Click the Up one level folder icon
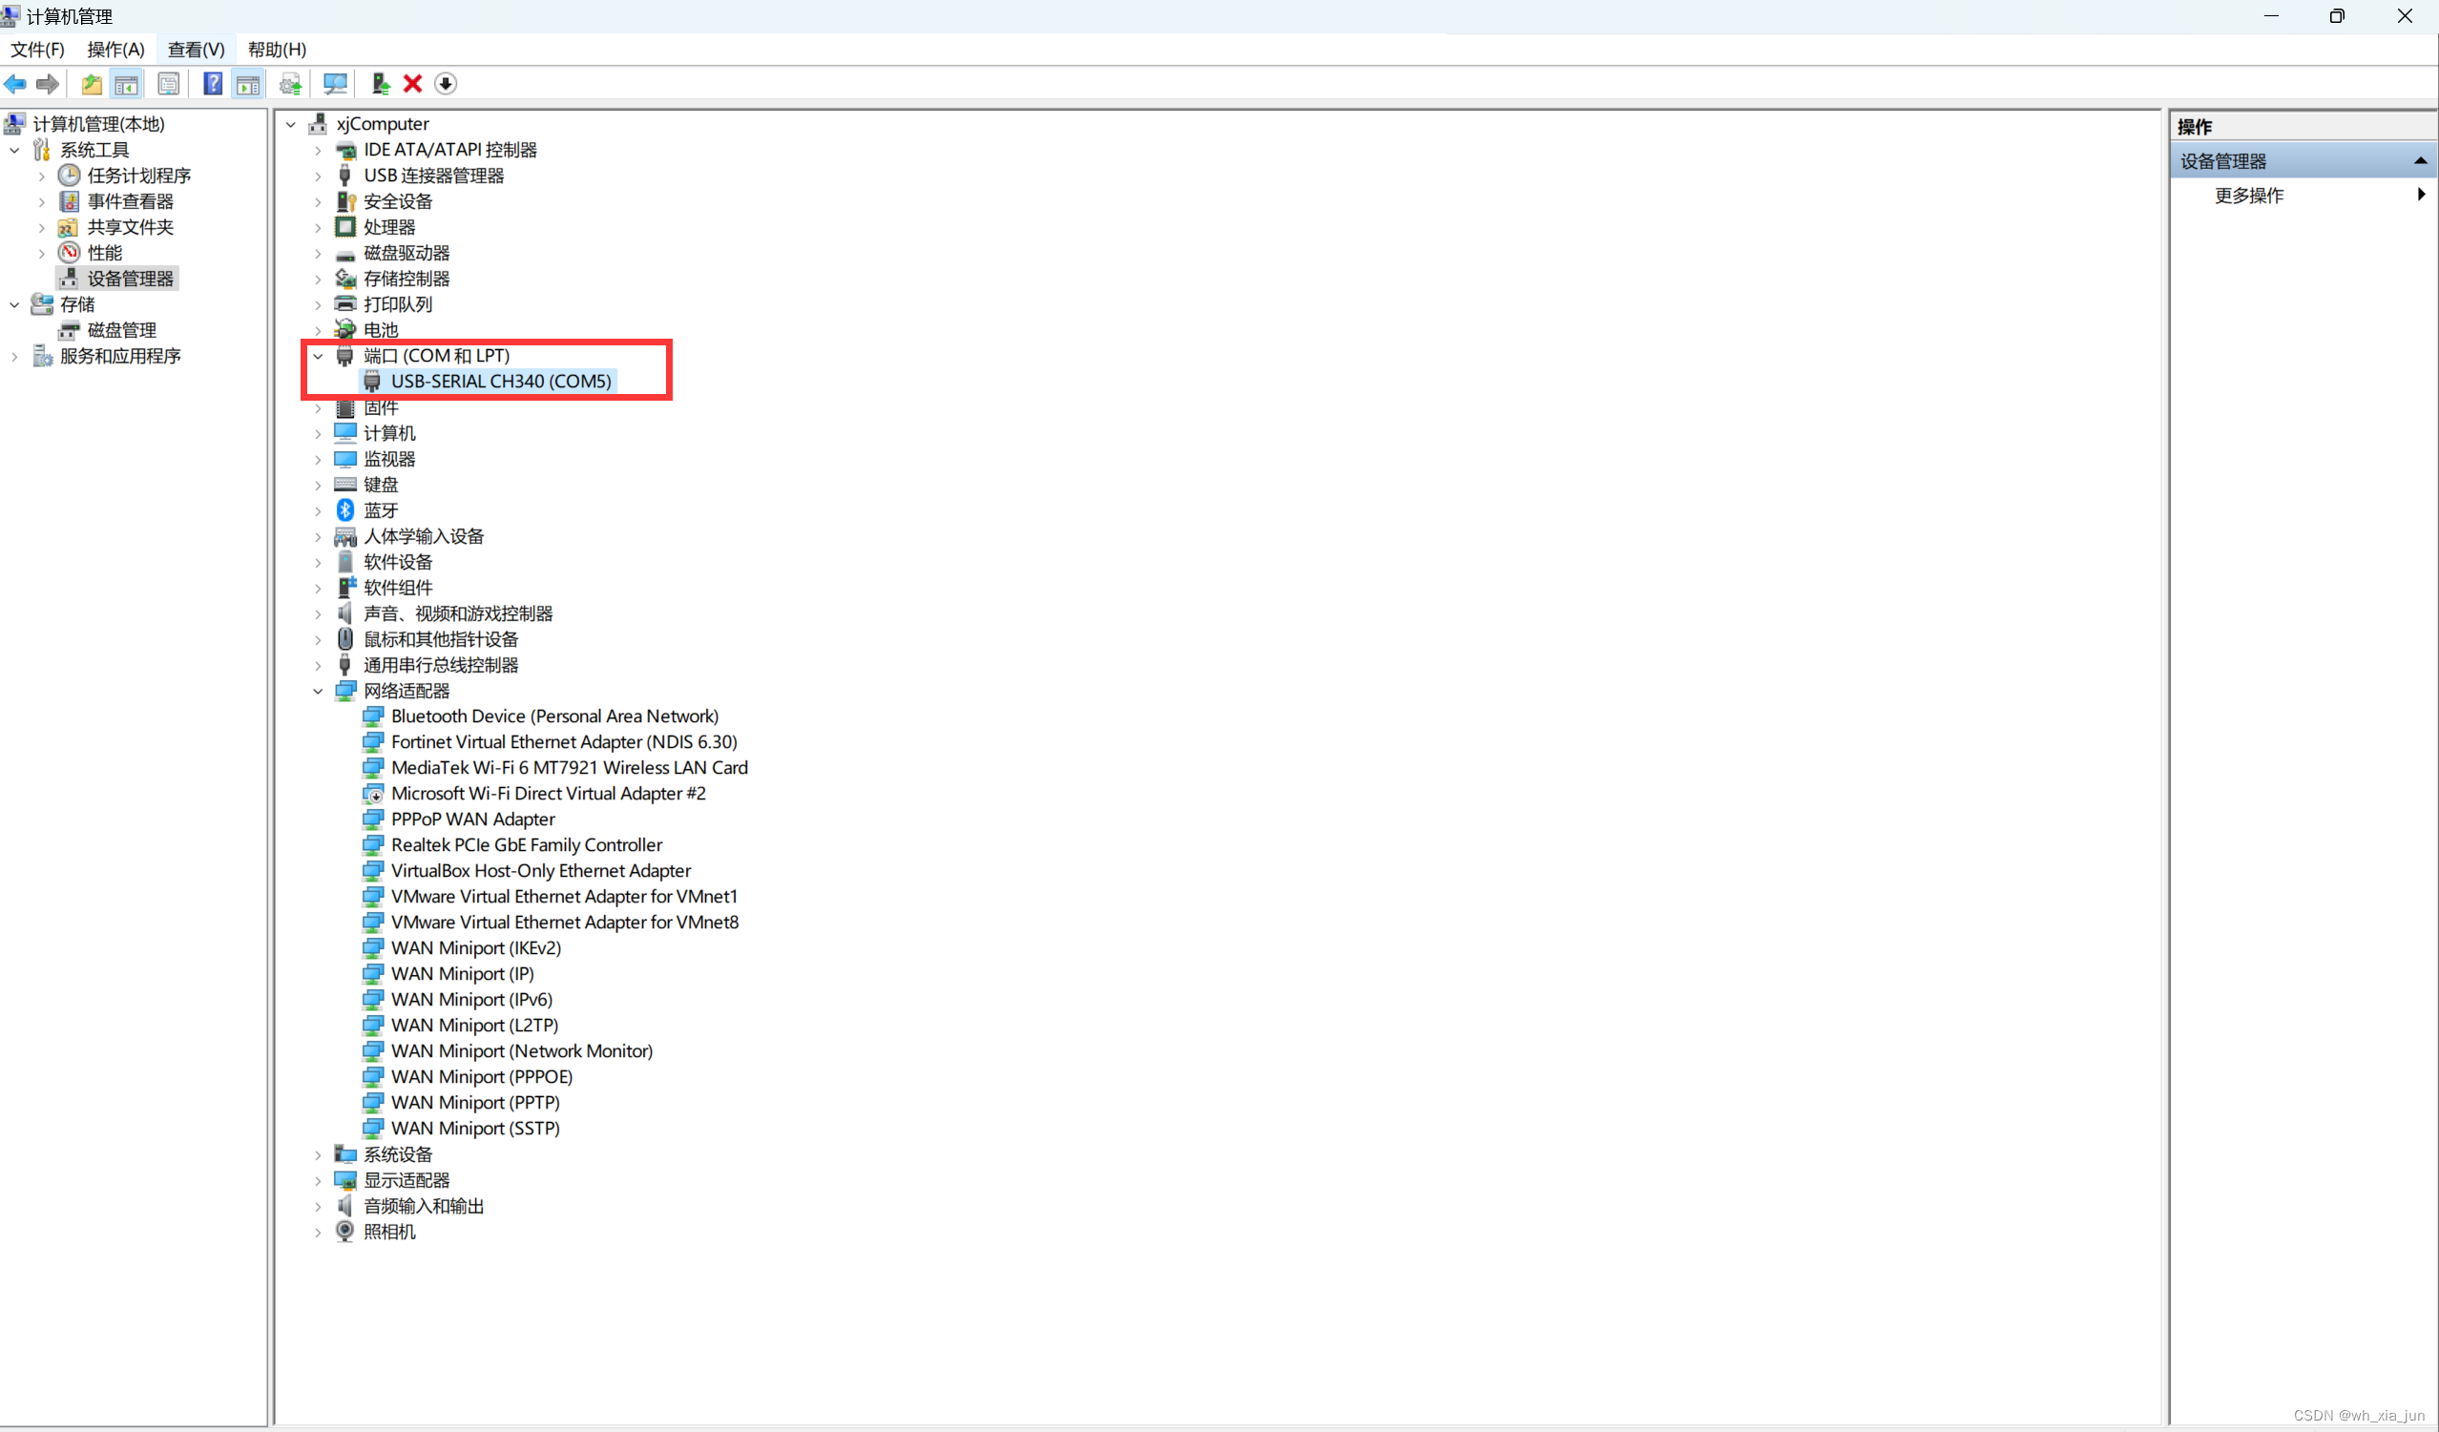This screenshot has width=2439, height=1432. tap(91, 84)
